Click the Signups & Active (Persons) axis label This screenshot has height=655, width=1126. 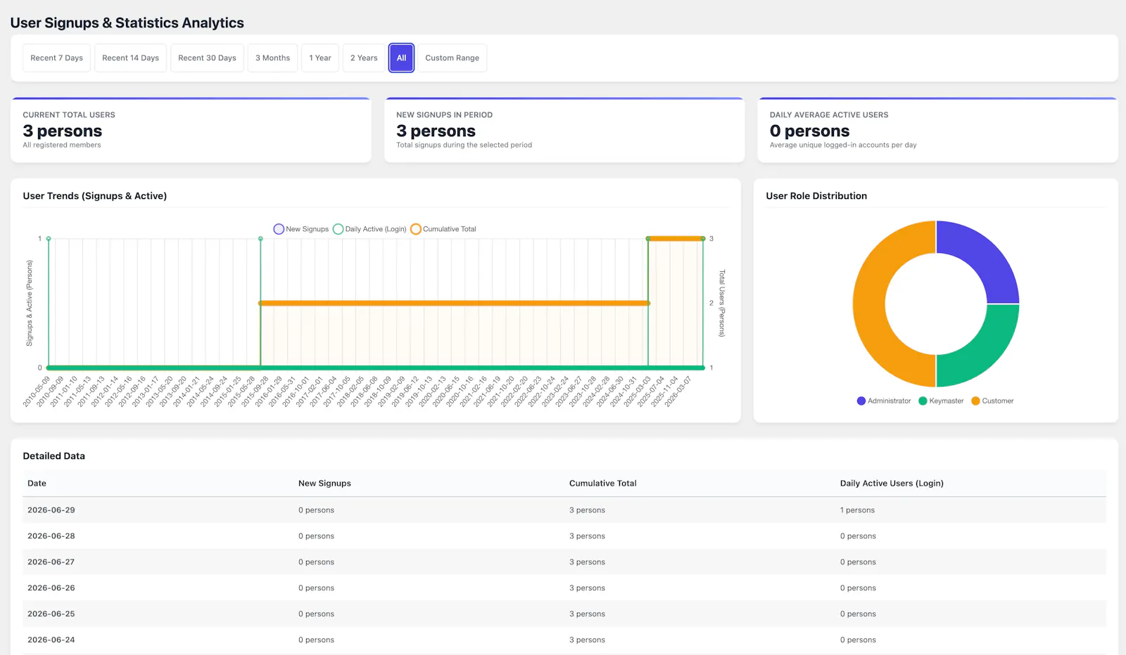[x=30, y=303]
